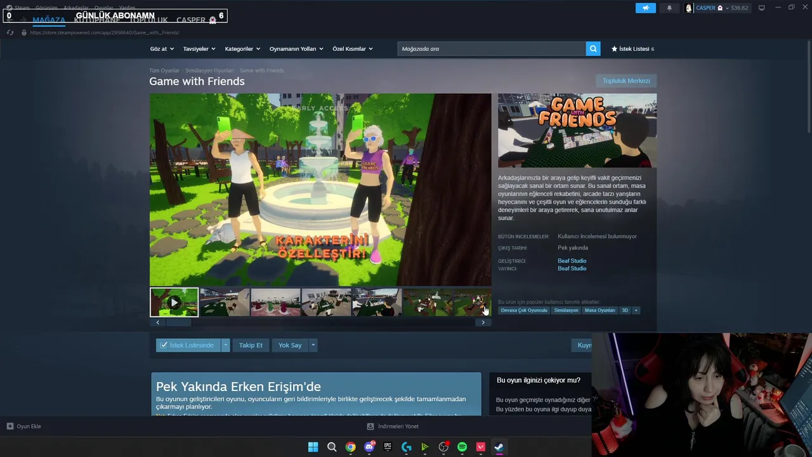The height and width of the screenshot is (457, 812).
Task: Click the Devasa Çok Oyunculu tag
Action: [x=524, y=310]
